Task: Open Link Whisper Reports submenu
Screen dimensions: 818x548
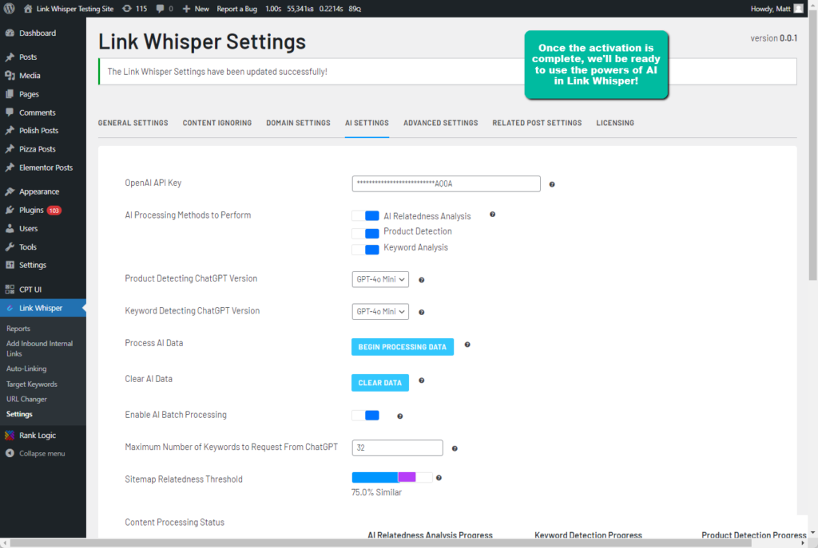Action: pyautogui.click(x=18, y=329)
